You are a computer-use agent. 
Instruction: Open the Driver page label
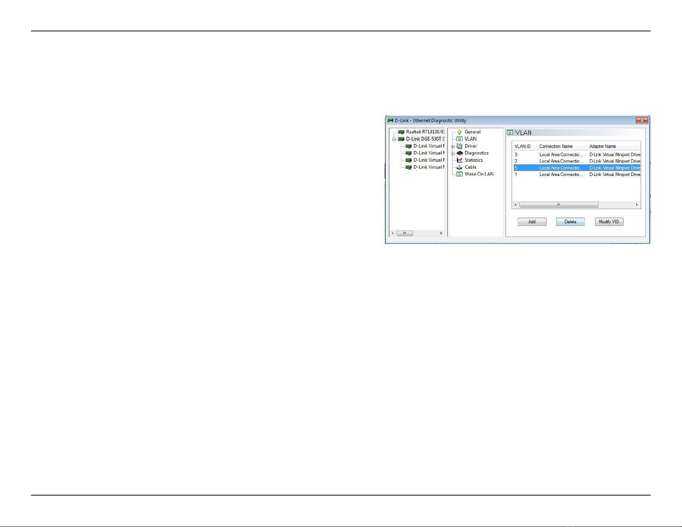pos(471,146)
